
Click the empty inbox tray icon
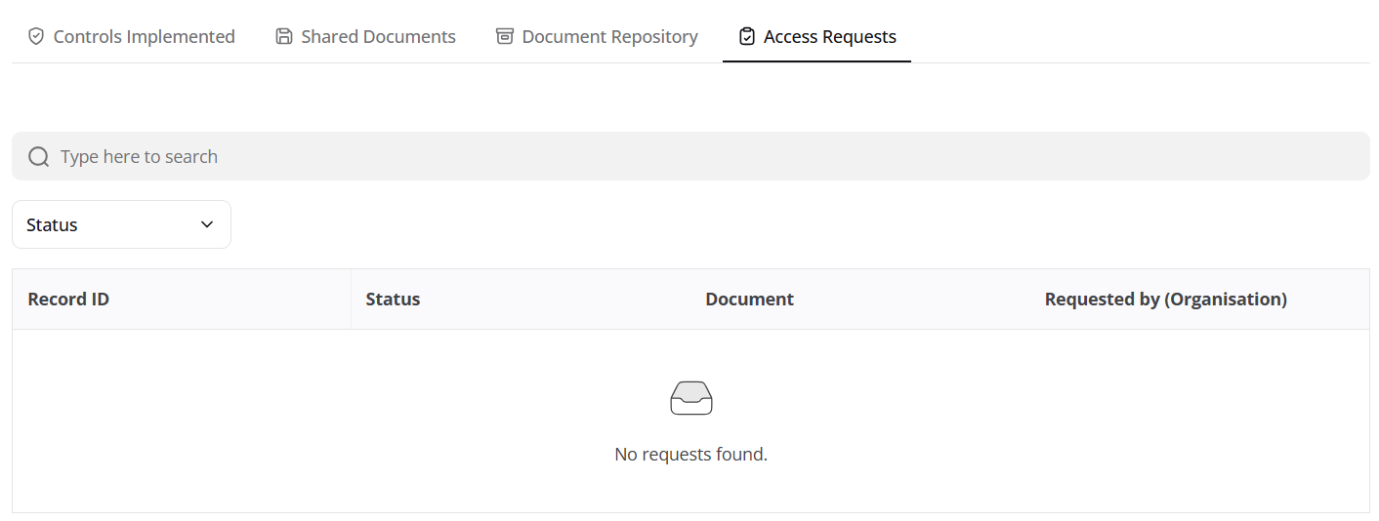click(690, 398)
